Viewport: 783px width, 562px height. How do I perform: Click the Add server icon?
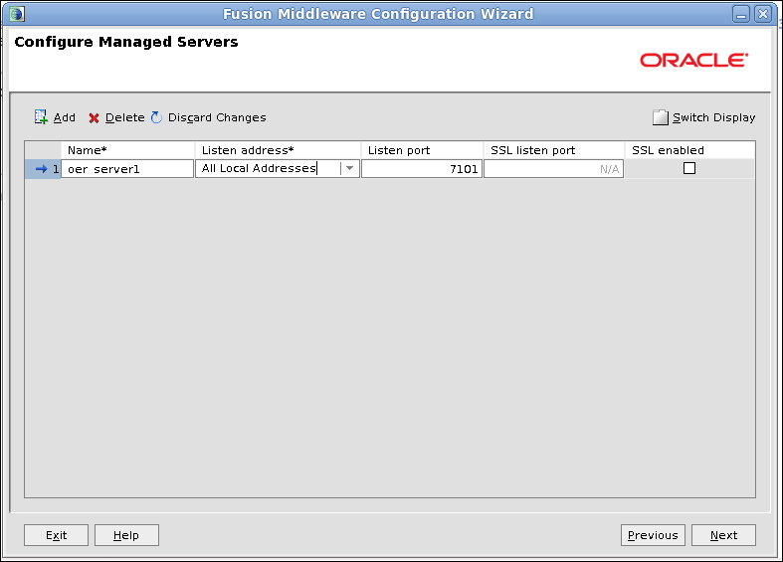pyautogui.click(x=41, y=117)
